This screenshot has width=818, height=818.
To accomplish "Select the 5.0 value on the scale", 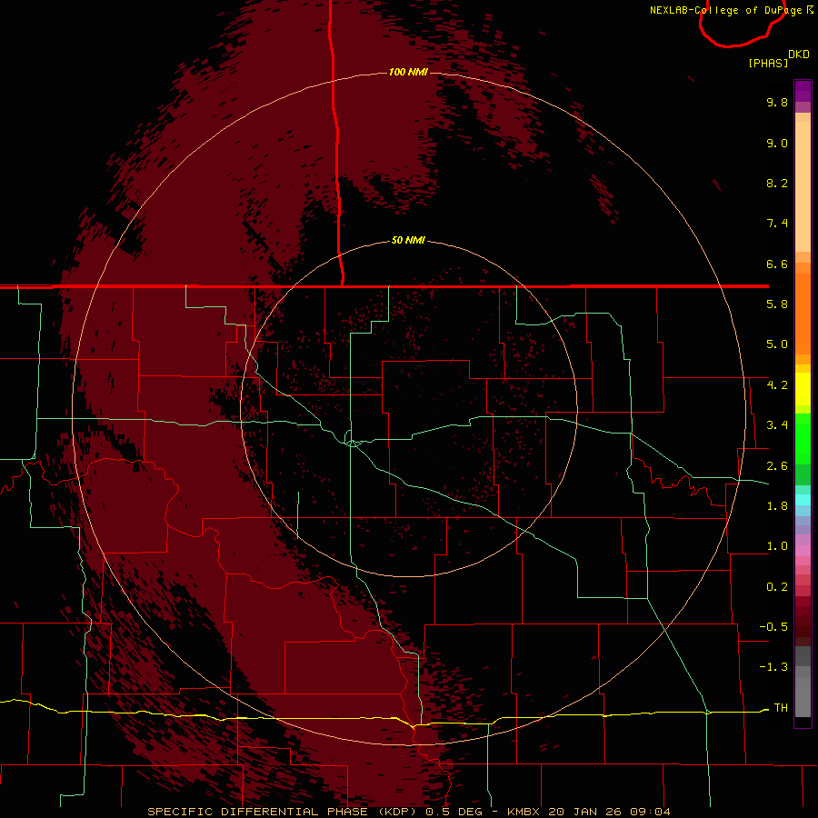I will [x=777, y=344].
